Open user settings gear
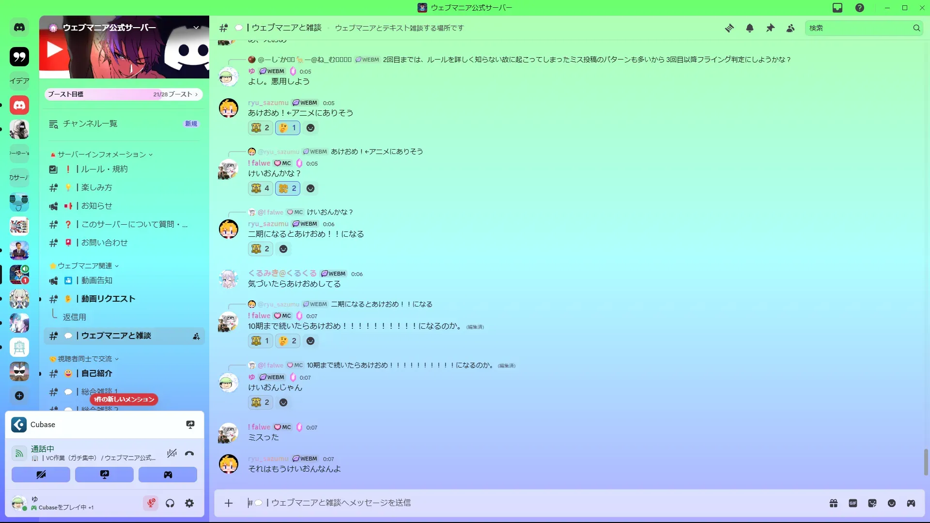 click(x=189, y=503)
